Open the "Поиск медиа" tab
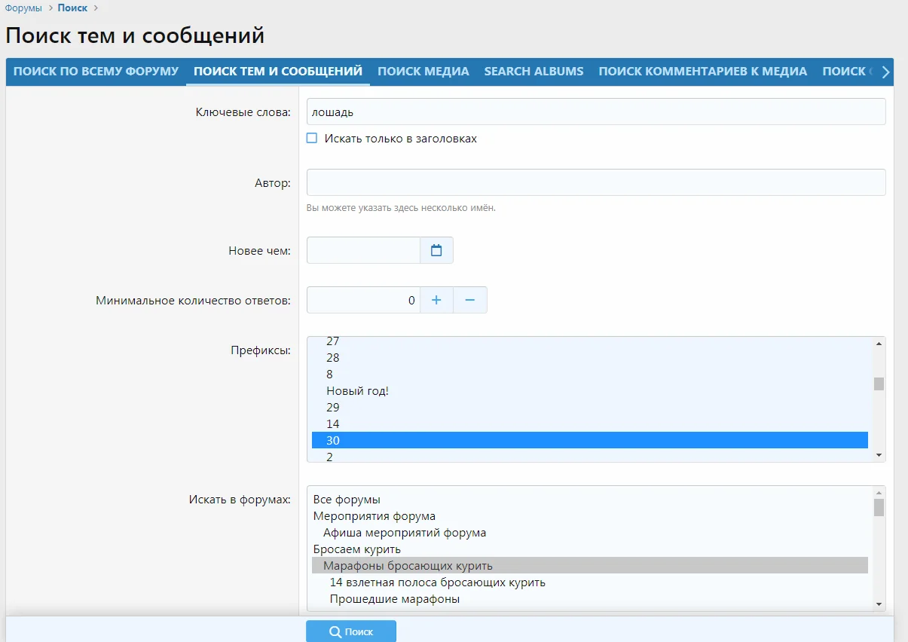Viewport: 908px width, 642px height. click(423, 72)
